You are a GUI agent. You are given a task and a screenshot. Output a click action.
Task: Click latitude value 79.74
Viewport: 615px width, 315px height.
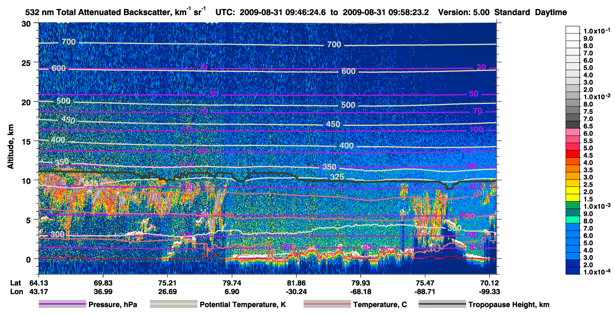point(231,283)
